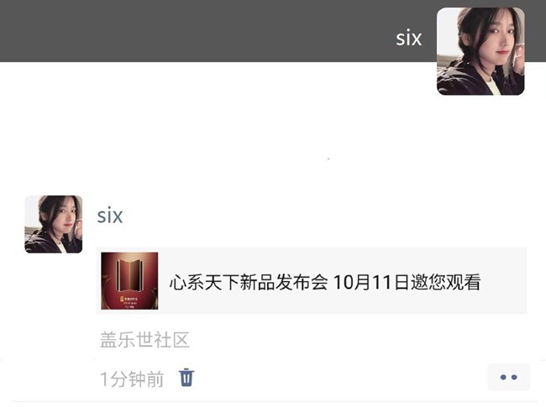The image size is (546, 407).
Task: Change cover by tapping the header background
Action: (x=216, y=31)
